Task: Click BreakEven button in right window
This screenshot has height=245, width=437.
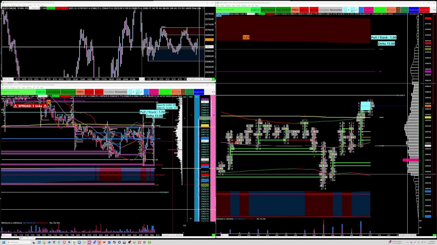Action: click(x=255, y=10)
